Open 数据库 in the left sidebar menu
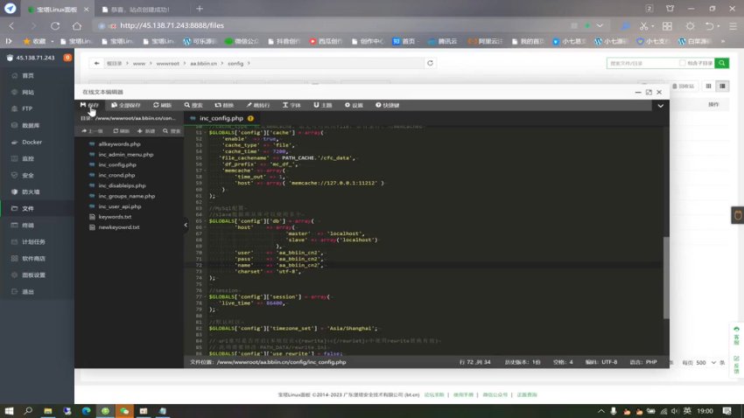 31,125
